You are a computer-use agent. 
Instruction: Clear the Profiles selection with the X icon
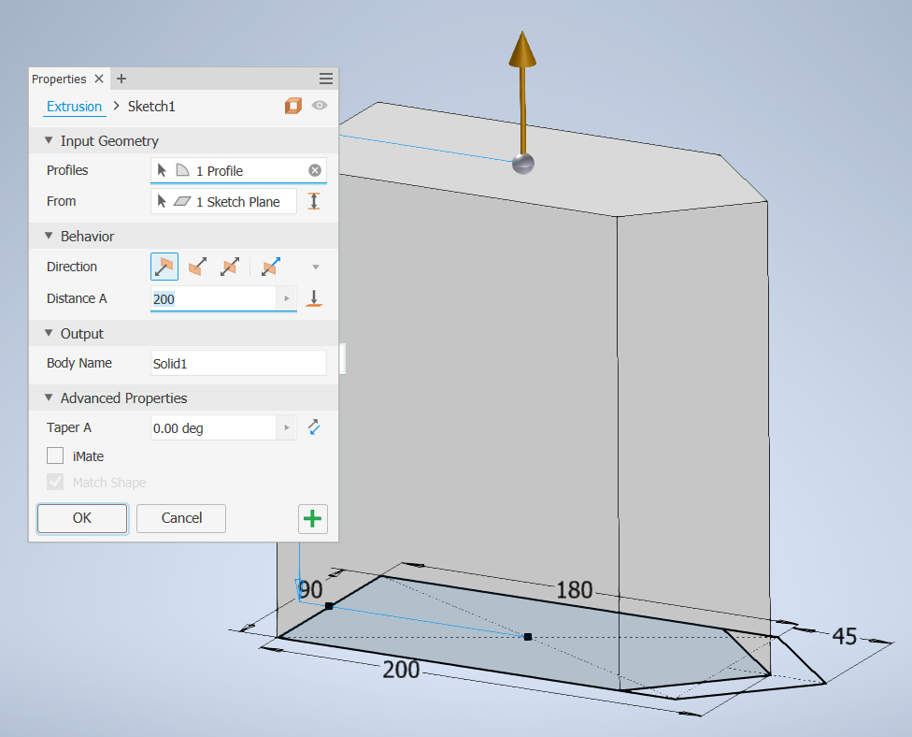pyautogui.click(x=315, y=170)
